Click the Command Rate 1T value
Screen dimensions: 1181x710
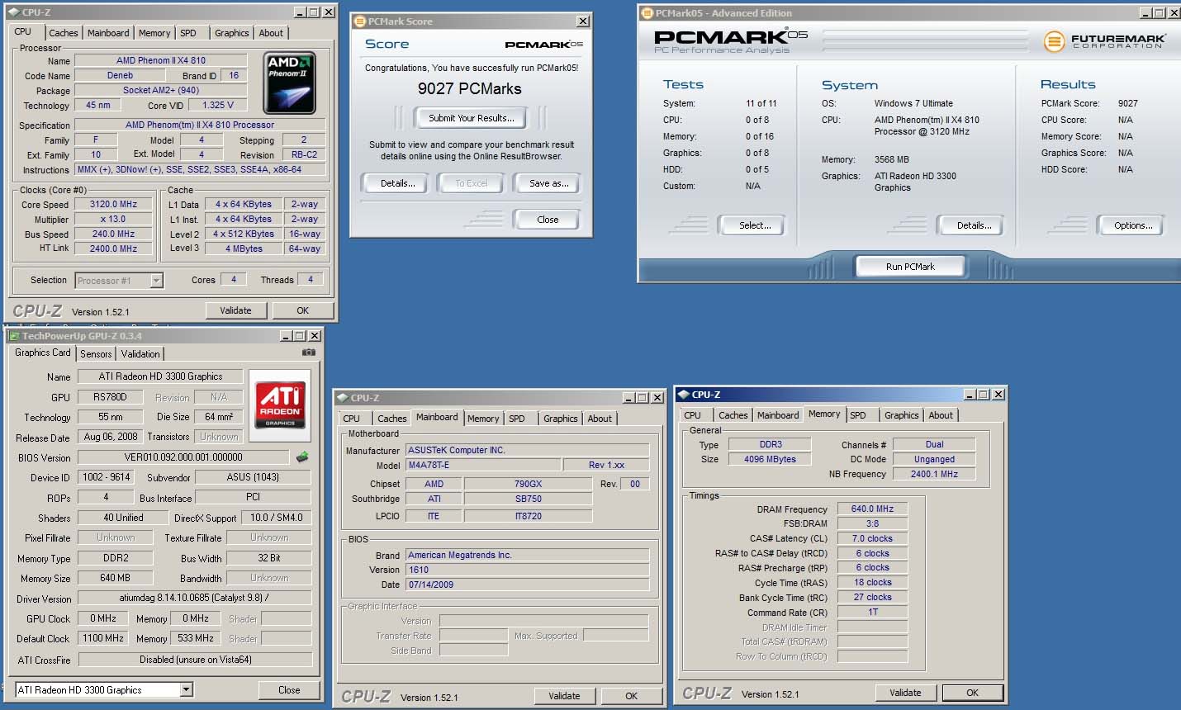click(872, 612)
